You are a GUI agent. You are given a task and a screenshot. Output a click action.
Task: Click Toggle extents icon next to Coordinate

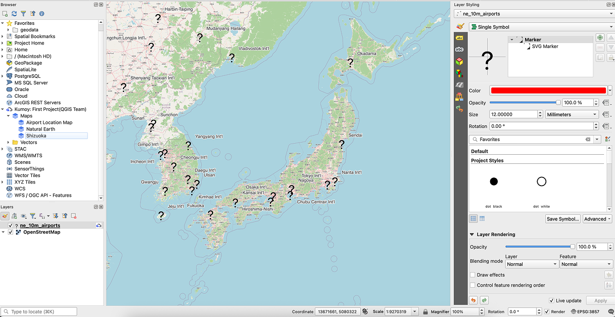pyautogui.click(x=365, y=311)
